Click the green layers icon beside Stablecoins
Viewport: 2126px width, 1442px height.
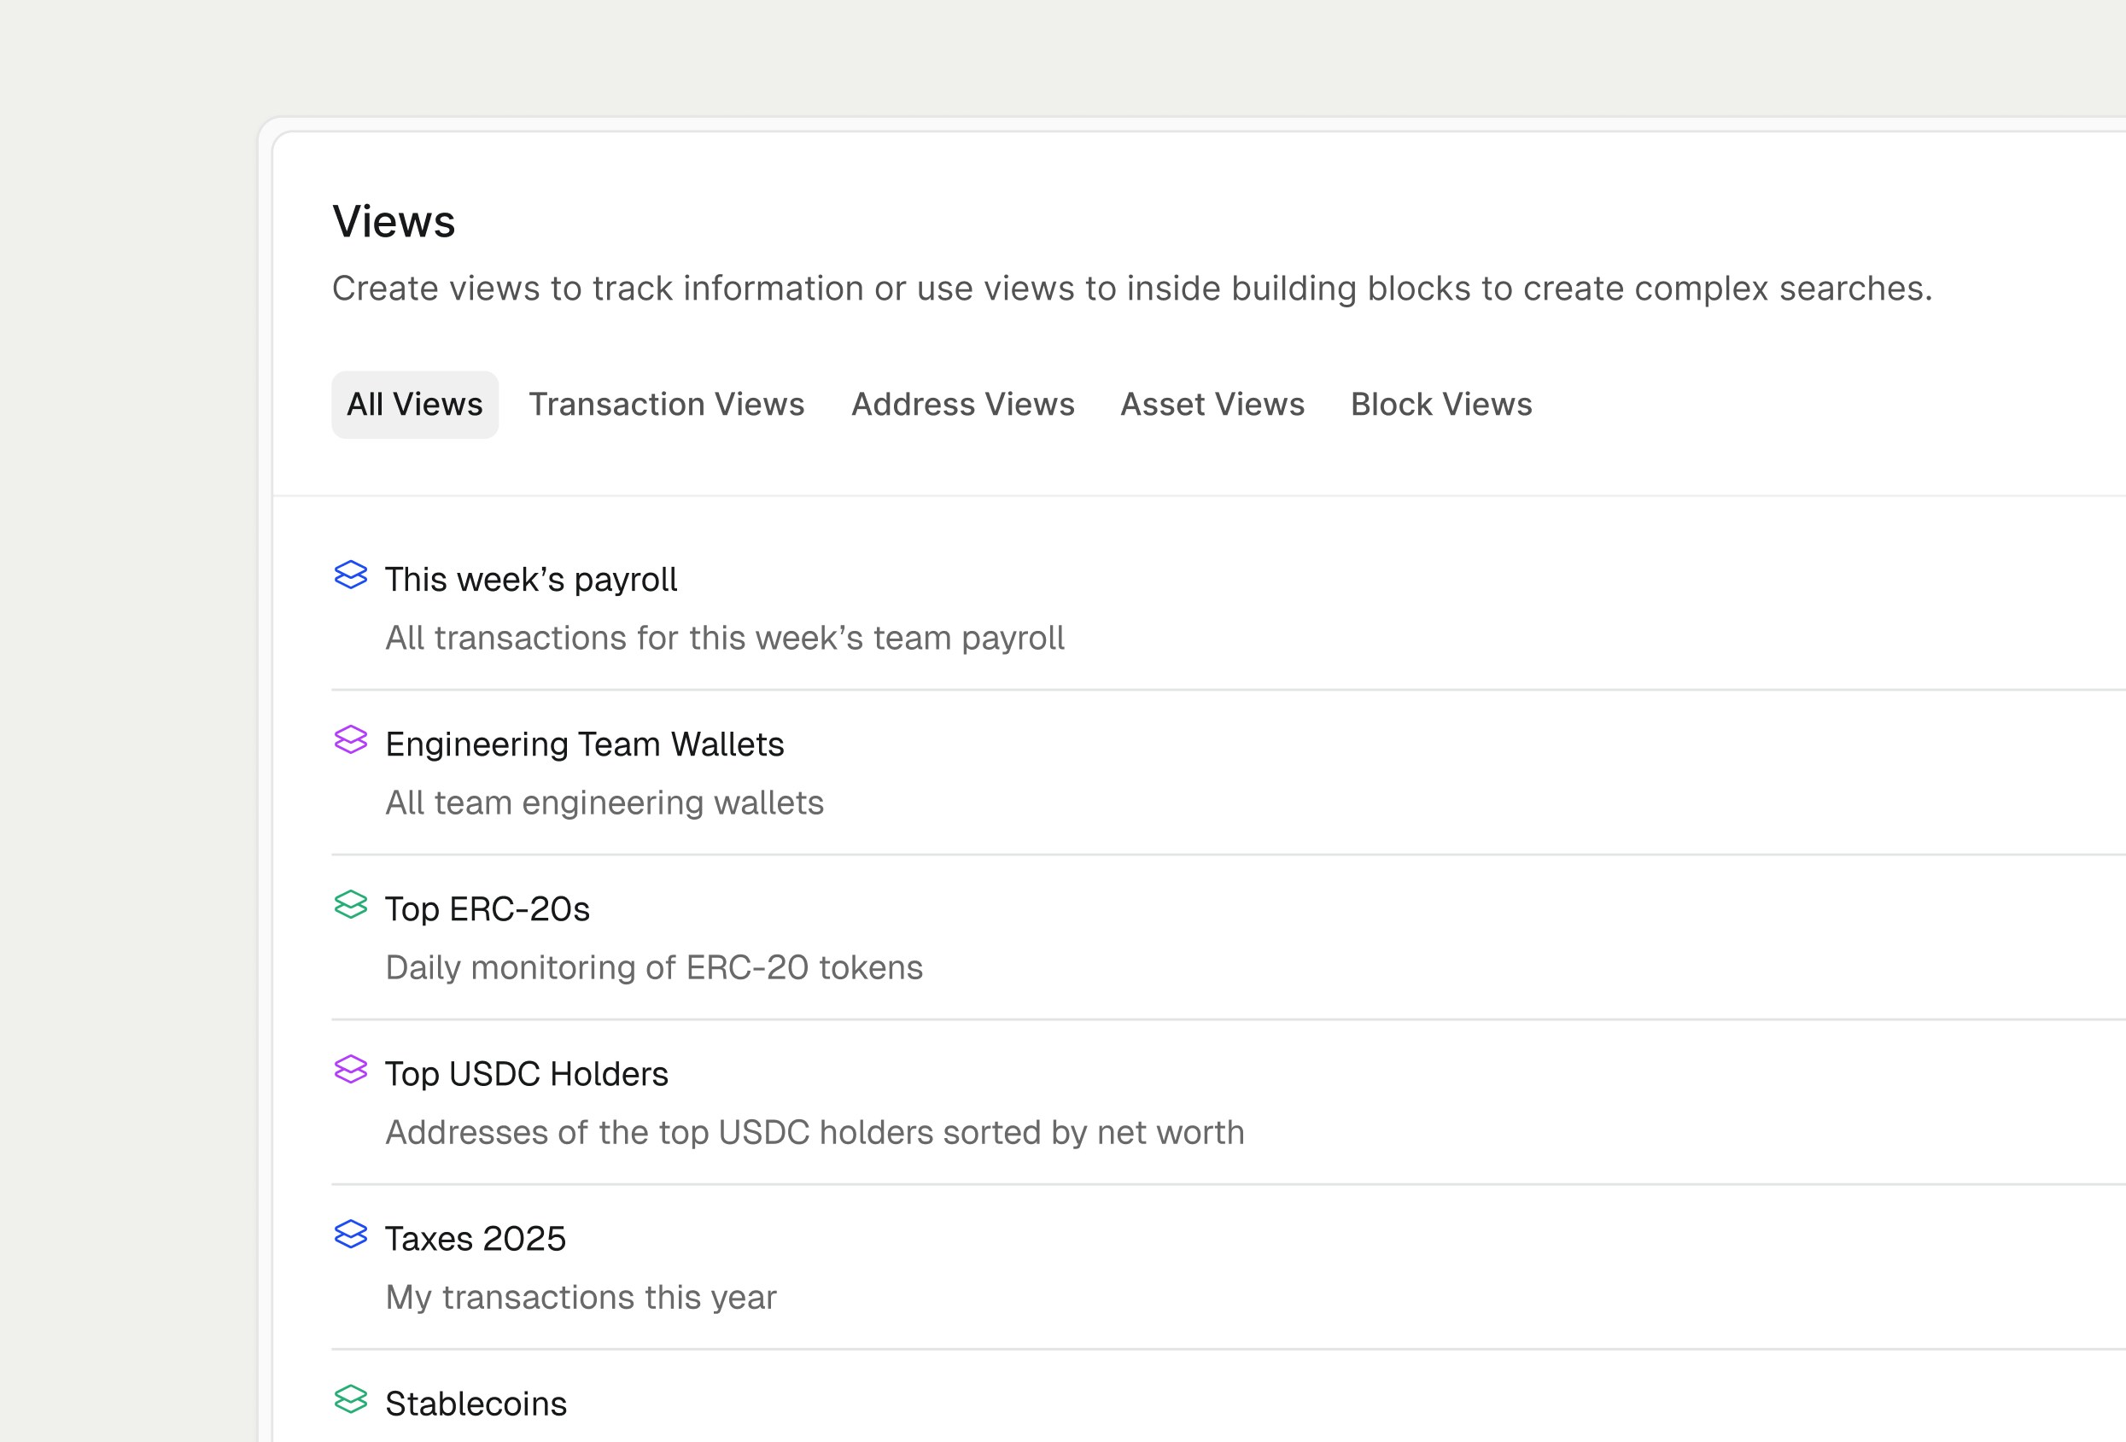click(350, 1402)
